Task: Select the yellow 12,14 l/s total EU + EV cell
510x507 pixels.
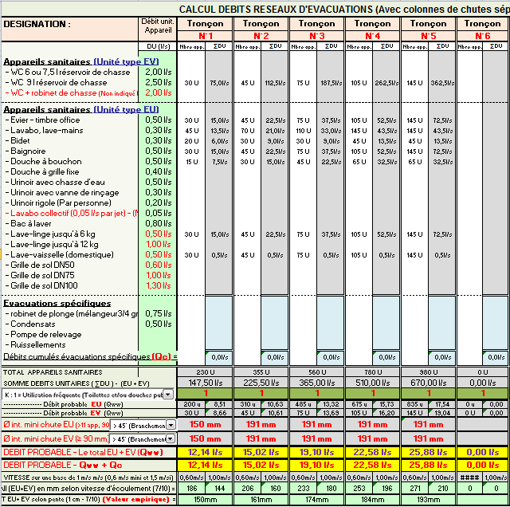Action: coord(205,453)
